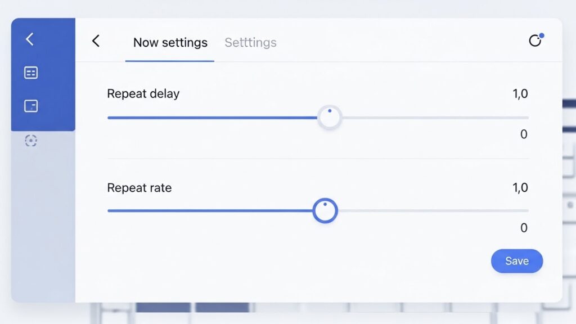Click the Repeat delay label
576x324 pixels.
[143, 94]
